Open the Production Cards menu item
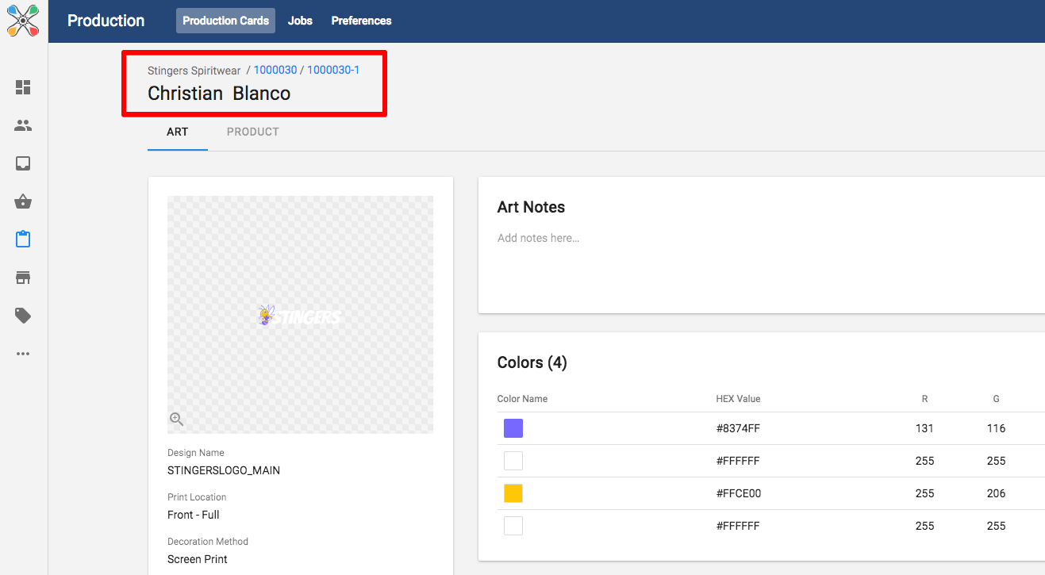The height and width of the screenshot is (575, 1045). [225, 21]
